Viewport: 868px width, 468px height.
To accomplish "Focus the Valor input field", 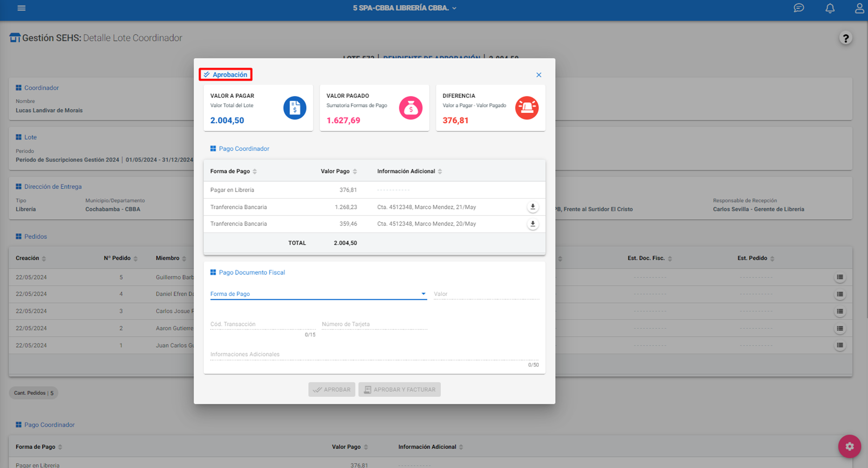I will pyautogui.click(x=486, y=294).
